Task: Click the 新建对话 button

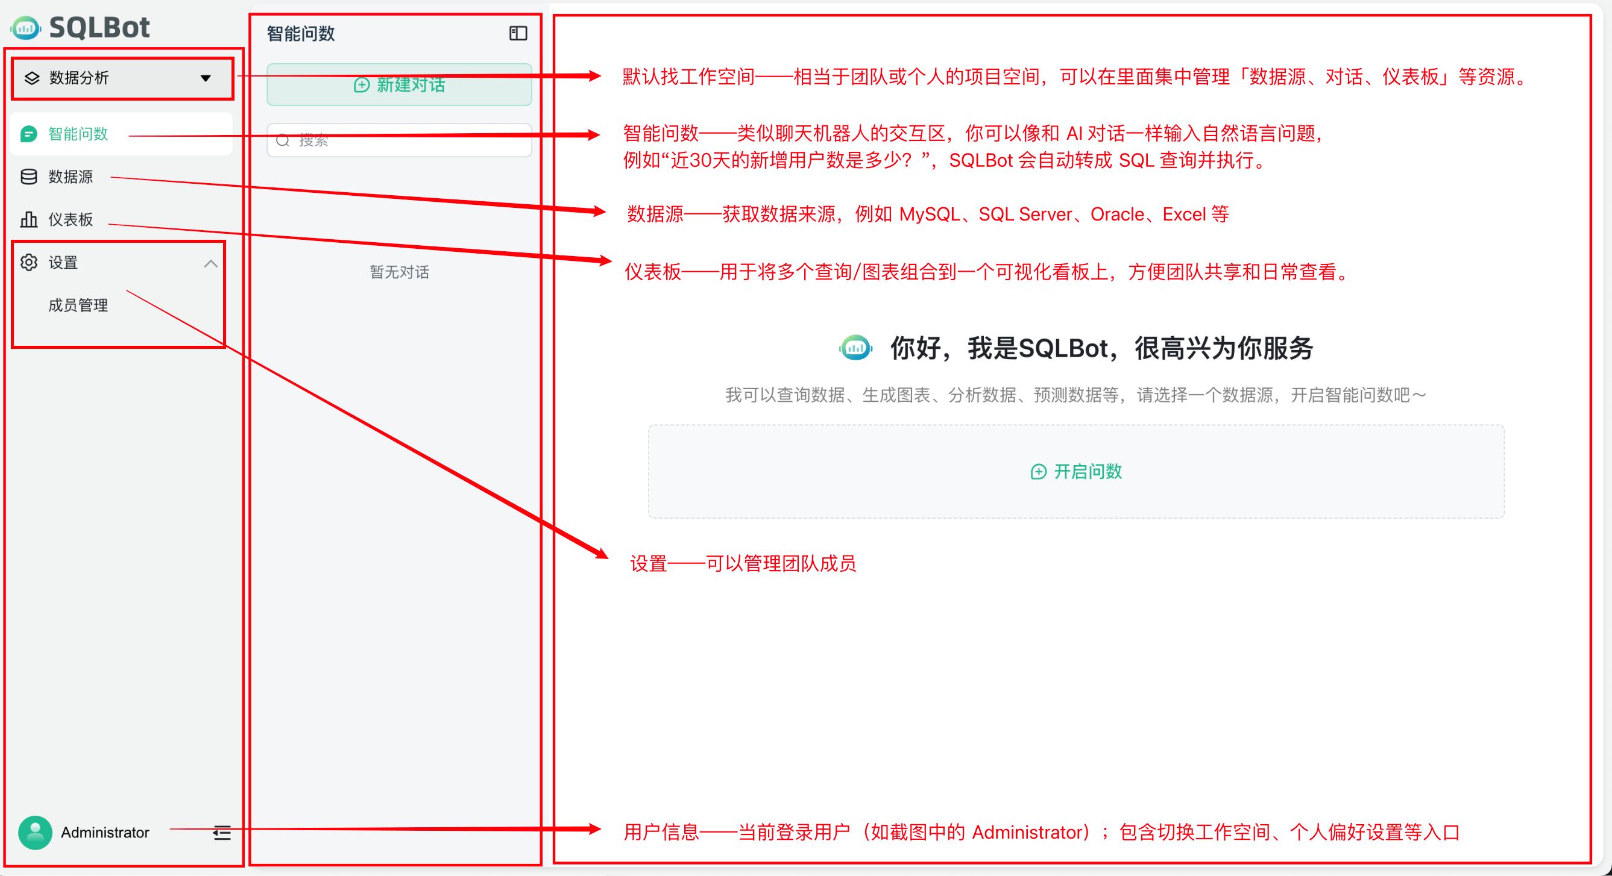Action: coord(399,85)
